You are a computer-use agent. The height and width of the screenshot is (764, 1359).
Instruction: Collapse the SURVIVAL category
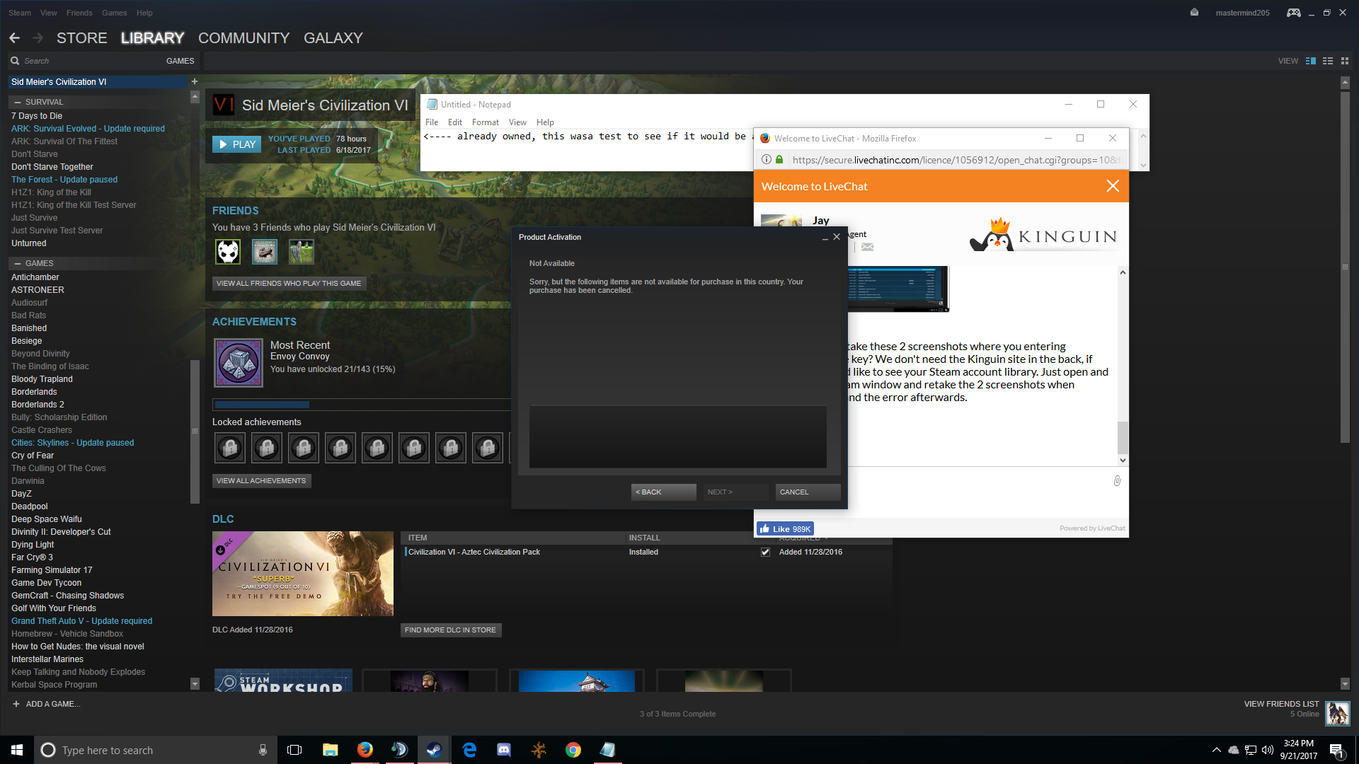[18, 102]
